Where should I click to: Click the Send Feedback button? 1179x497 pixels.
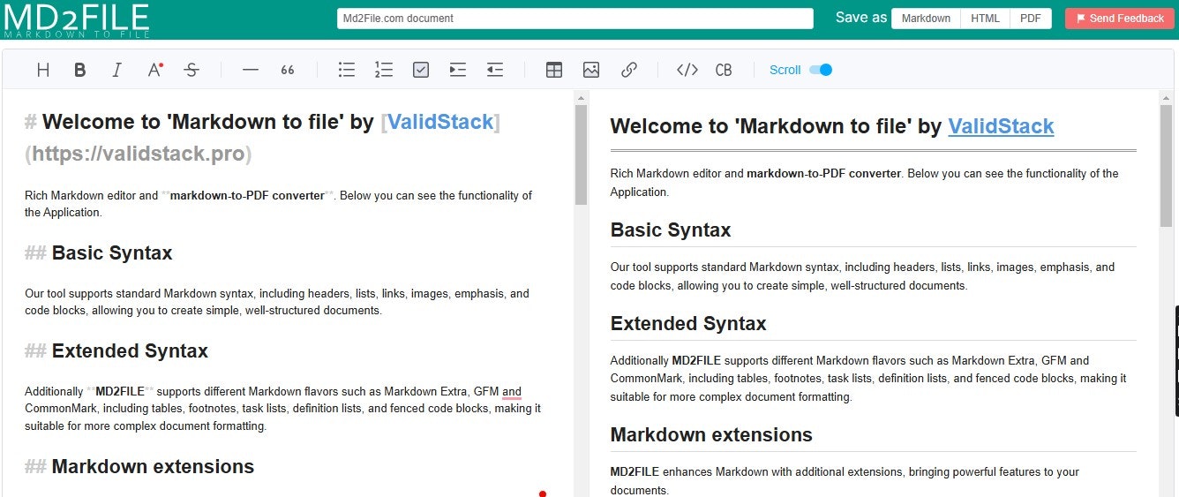point(1119,18)
